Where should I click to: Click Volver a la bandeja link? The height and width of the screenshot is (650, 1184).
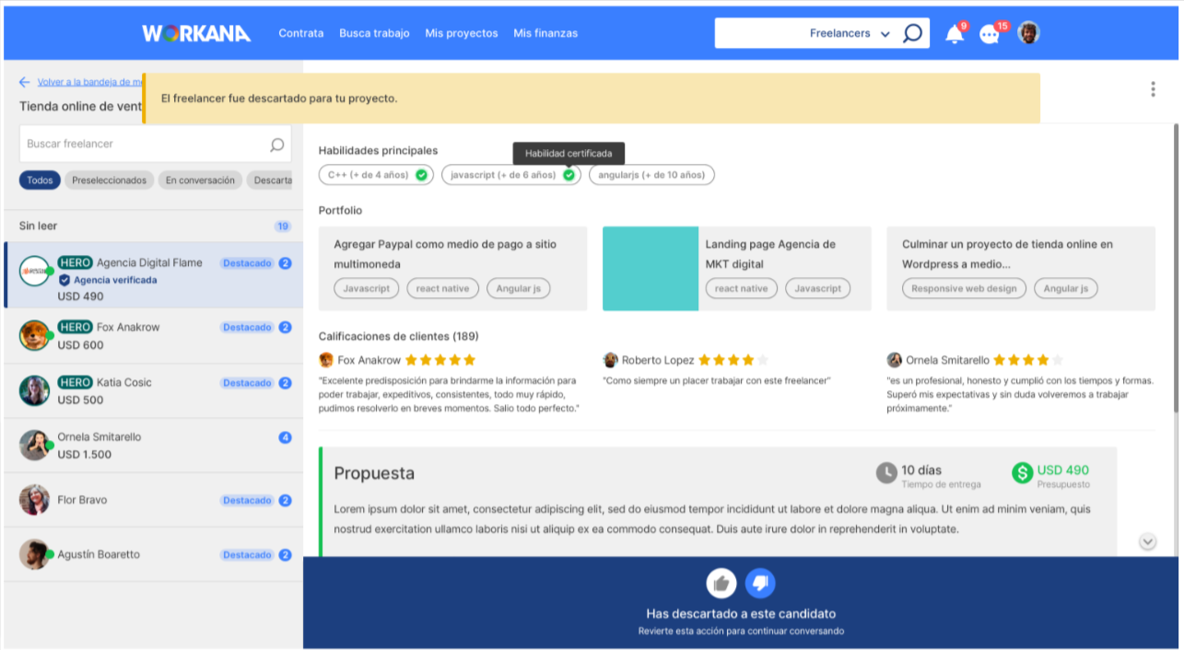coord(90,82)
